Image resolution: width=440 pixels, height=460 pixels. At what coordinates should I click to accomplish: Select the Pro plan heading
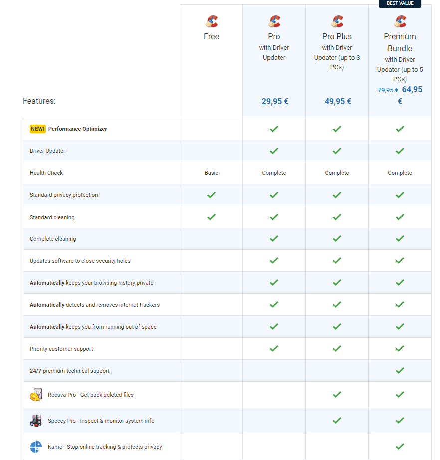coord(274,37)
